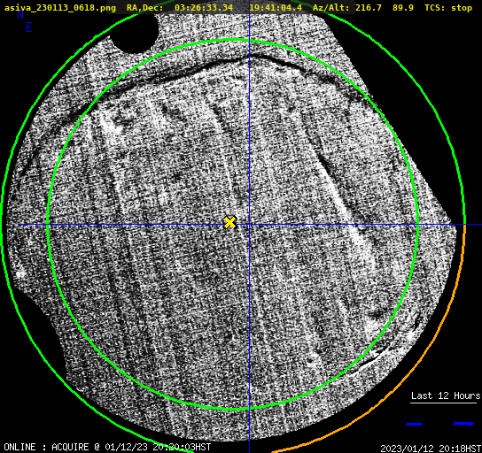Click the right blue wind arrow under Last 12 Hours

463,424
